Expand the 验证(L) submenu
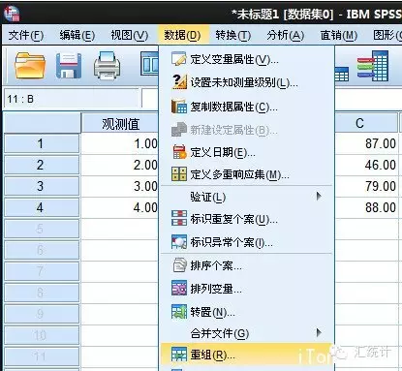This screenshot has height=371, width=402. click(247, 197)
